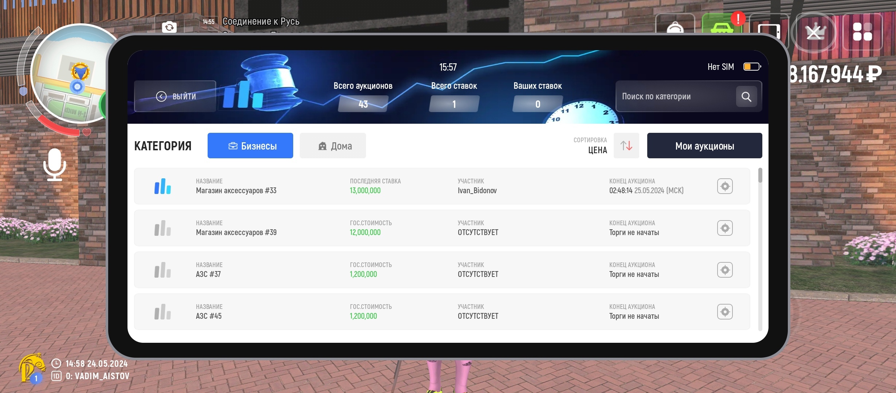Toggle price sort direction arrows
This screenshot has width=896, height=393.
tap(626, 146)
